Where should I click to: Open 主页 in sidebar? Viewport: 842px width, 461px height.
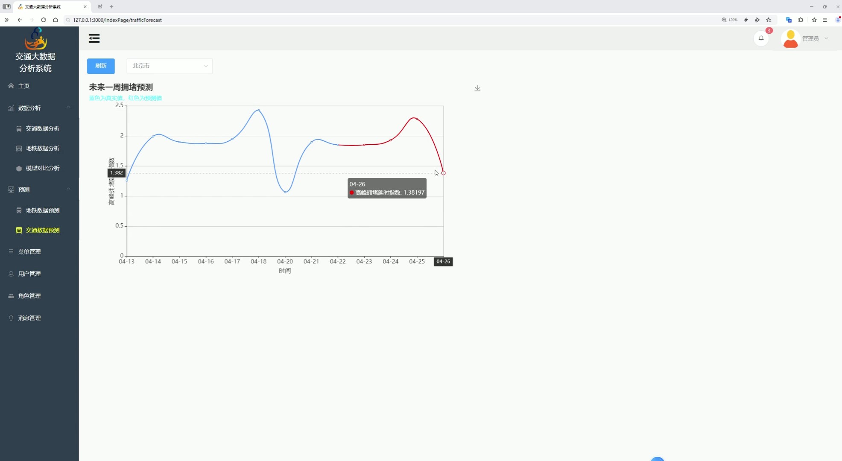pos(24,86)
